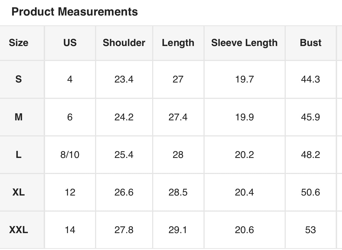Select the 44.3 bust value
This screenshot has width=342, height=250.
point(311,79)
